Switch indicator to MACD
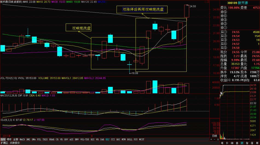 tap(22, 140)
